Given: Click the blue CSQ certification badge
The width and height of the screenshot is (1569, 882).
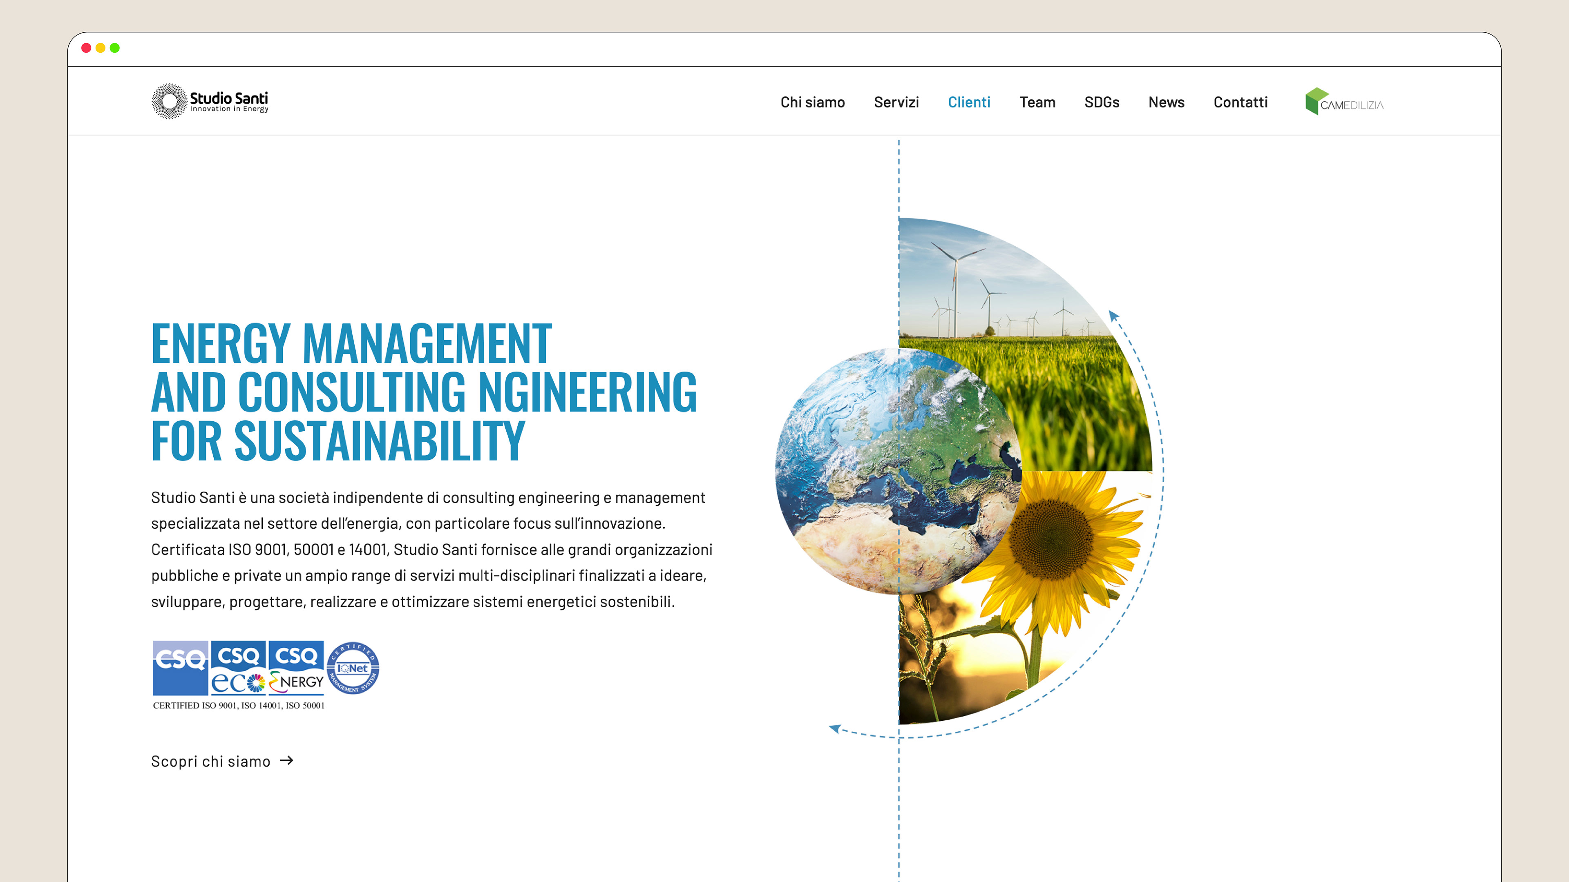Looking at the screenshot, I should (x=180, y=668).
